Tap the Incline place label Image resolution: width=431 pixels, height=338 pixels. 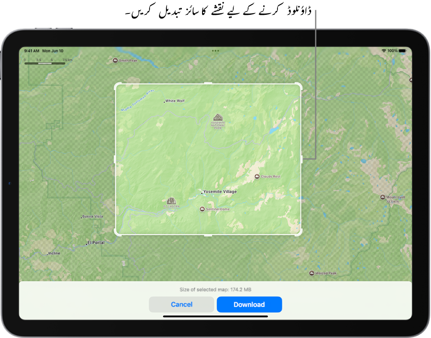point(54,253)
